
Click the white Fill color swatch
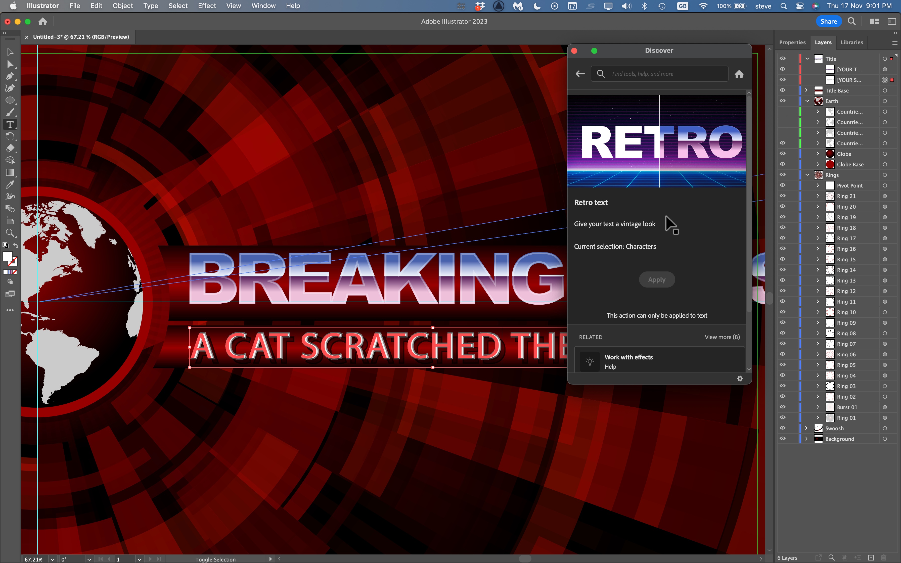(x=7, y=257)
